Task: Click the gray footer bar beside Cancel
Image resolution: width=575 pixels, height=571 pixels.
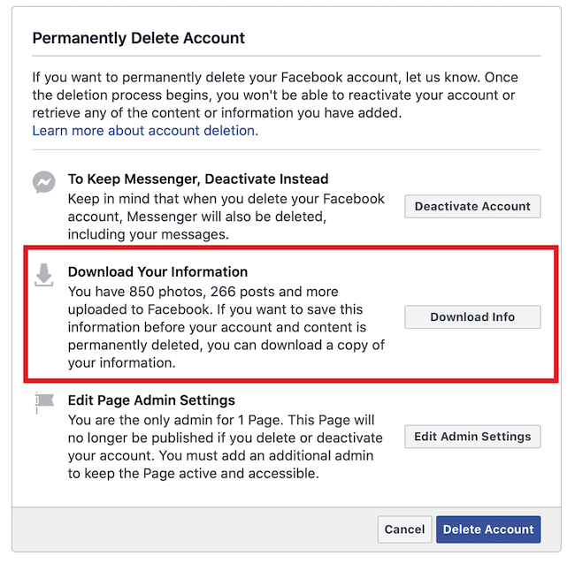Action: click(195, 529)
